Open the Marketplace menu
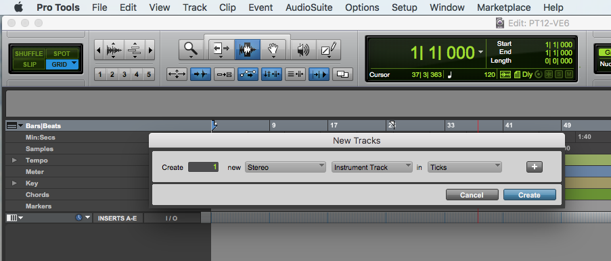Screen dimensions: 611x261 pyautogui.click(x=503, y=7)
